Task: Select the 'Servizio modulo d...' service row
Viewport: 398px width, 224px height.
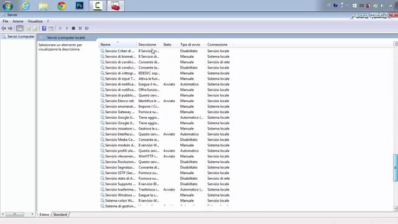Action: pos(165,145)
